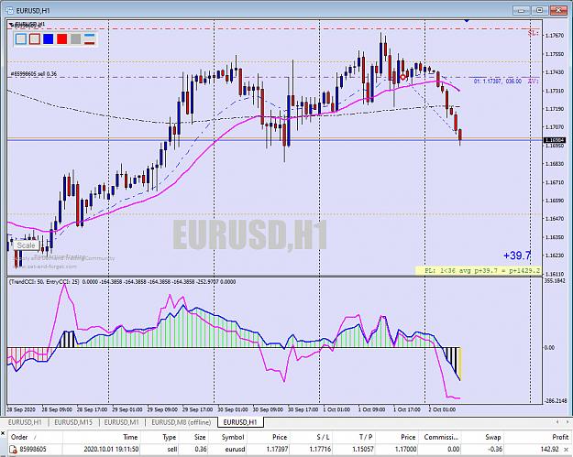Click the open price cell 1.17397

click(277, 450)
